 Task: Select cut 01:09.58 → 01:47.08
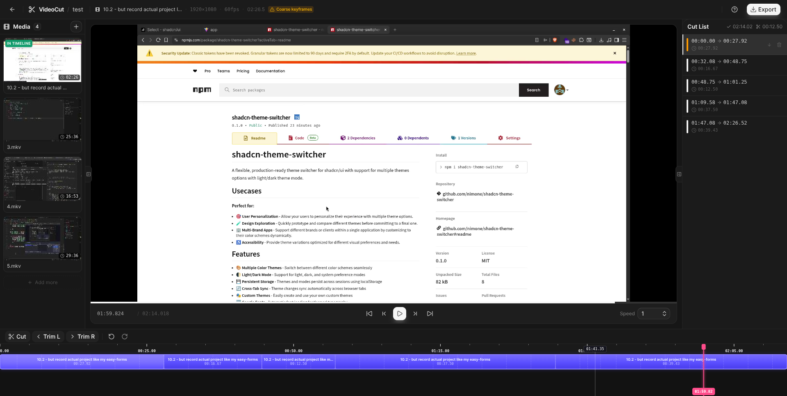tap(735, 106)
